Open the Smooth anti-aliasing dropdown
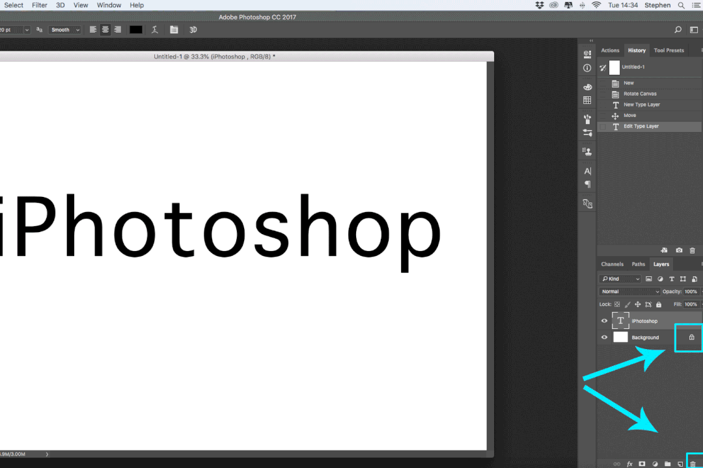The image size is (703, 468). point(65,29)
